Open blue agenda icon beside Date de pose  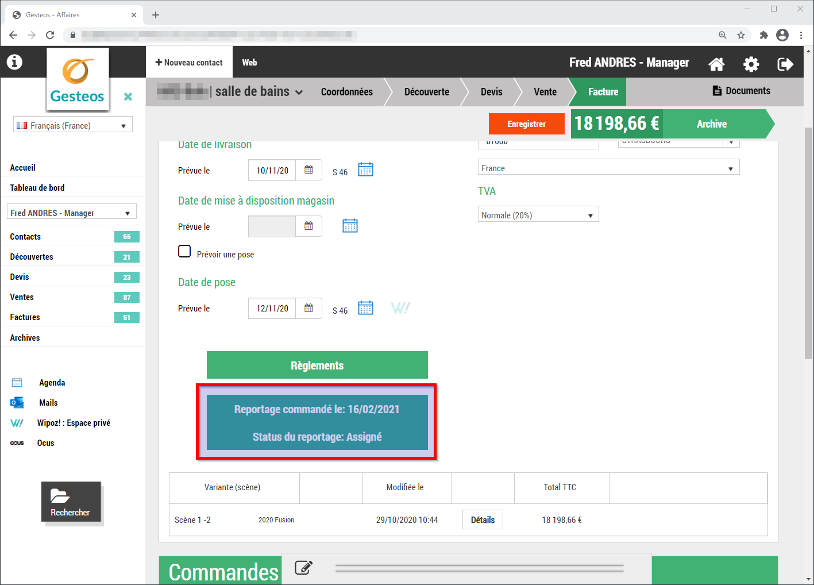point(365,308)
